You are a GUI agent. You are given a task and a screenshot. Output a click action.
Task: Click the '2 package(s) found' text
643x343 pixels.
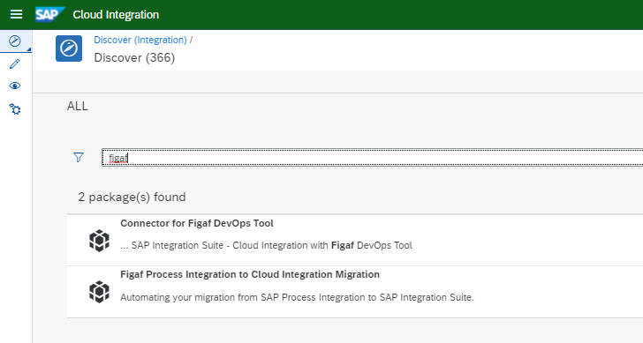point(132,197)
